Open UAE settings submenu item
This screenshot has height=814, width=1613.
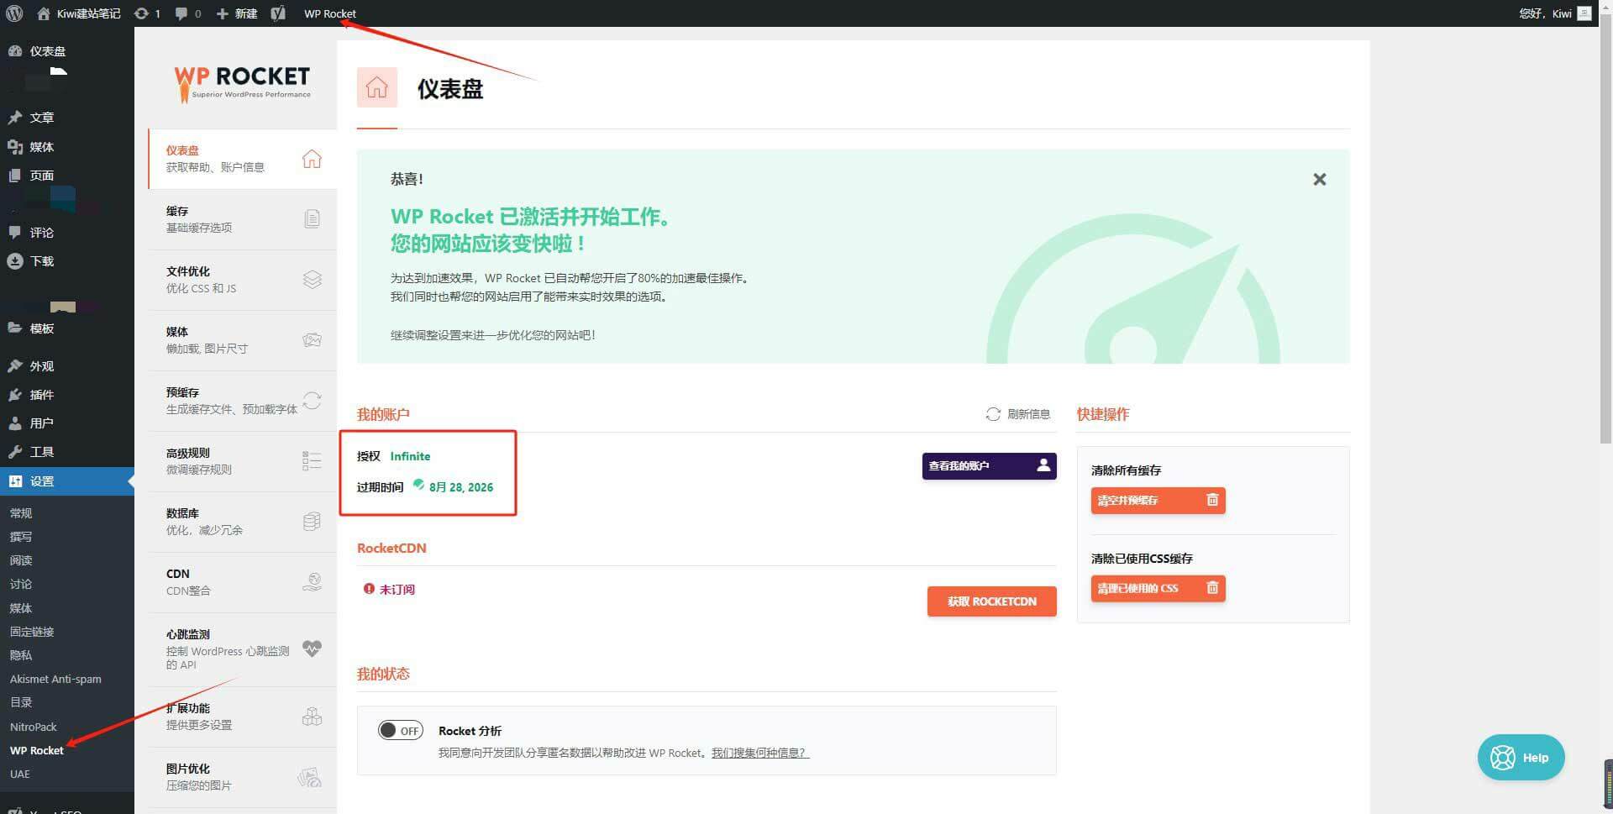(x=20, y=774)
